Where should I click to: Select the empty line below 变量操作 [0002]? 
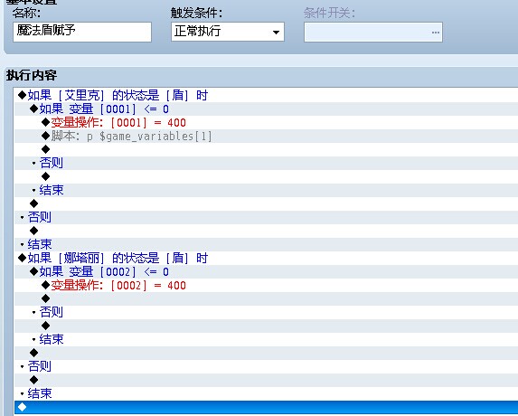point(267,298)
